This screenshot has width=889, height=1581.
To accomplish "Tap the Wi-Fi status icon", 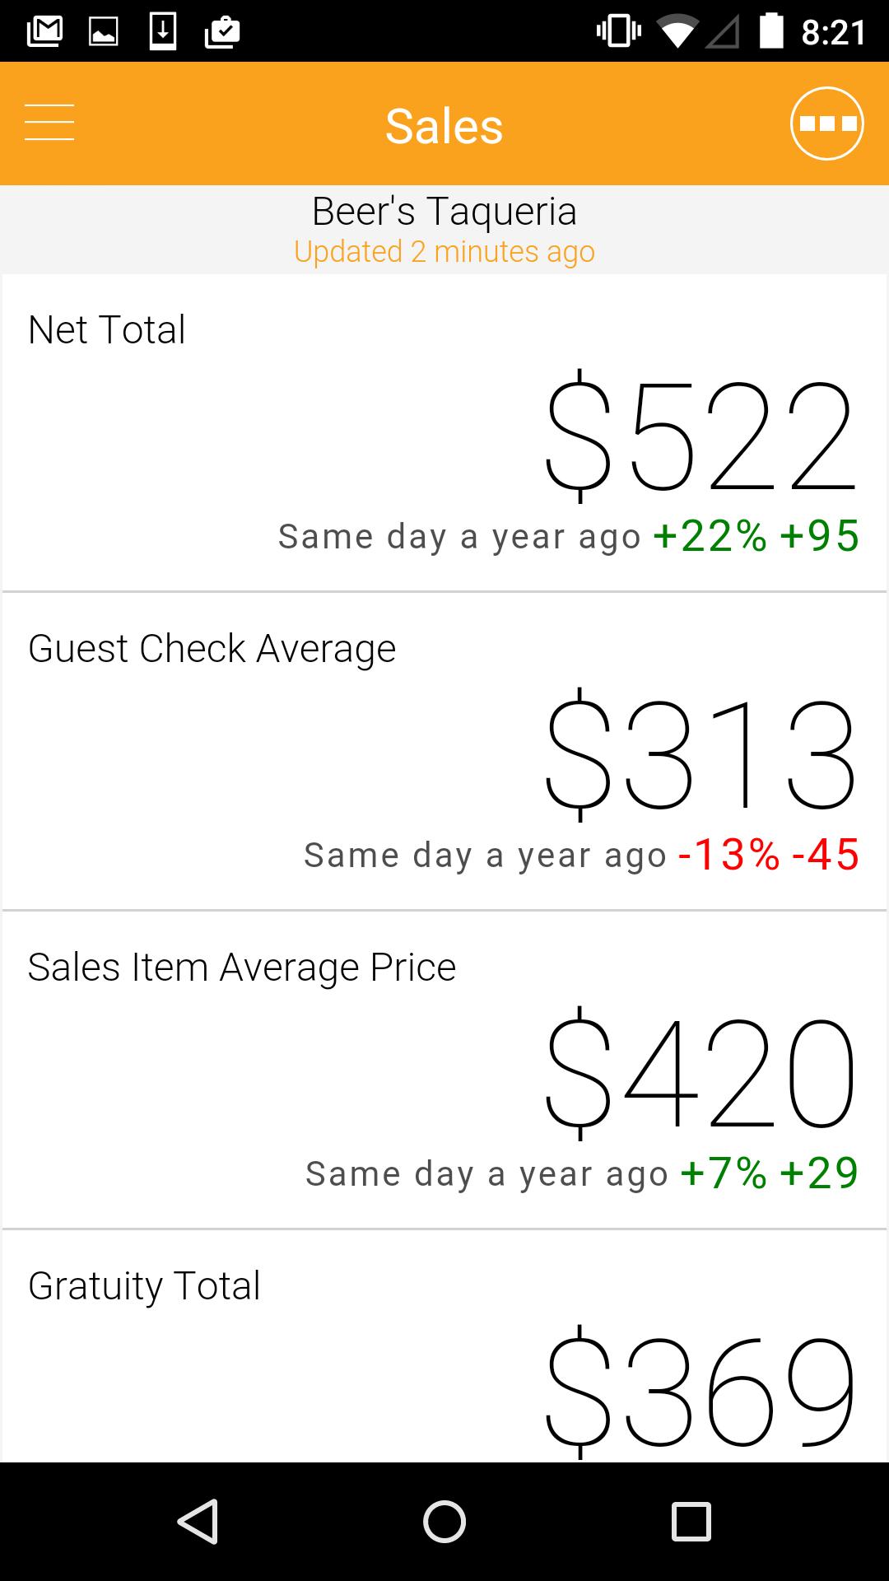I will pos(677,31).
